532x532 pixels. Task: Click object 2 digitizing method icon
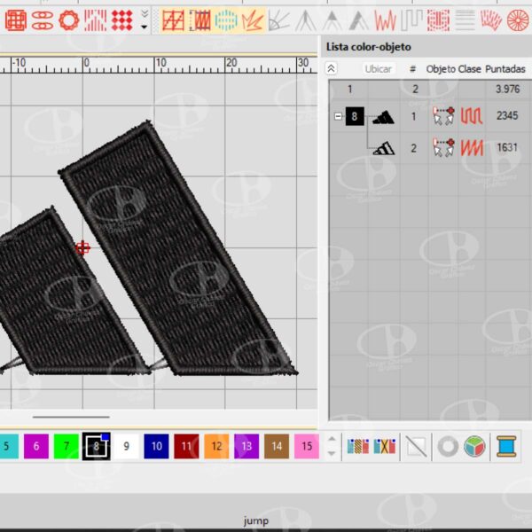coord(443,147)
